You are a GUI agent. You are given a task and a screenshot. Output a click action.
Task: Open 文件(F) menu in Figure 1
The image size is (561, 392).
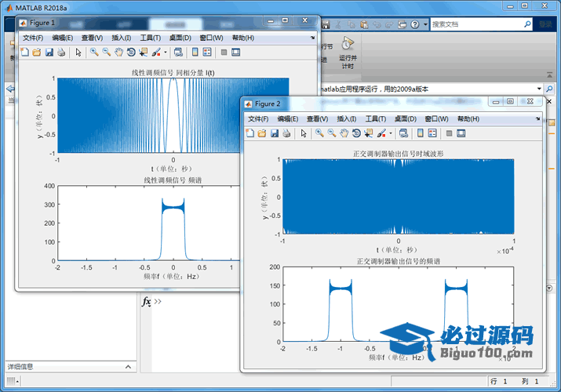point(33,38)
